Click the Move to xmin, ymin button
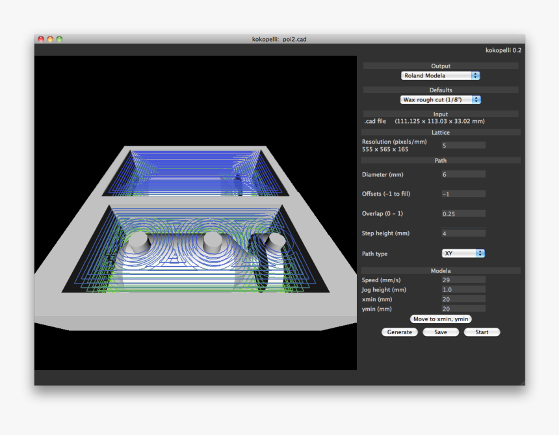 pos(441,319)
